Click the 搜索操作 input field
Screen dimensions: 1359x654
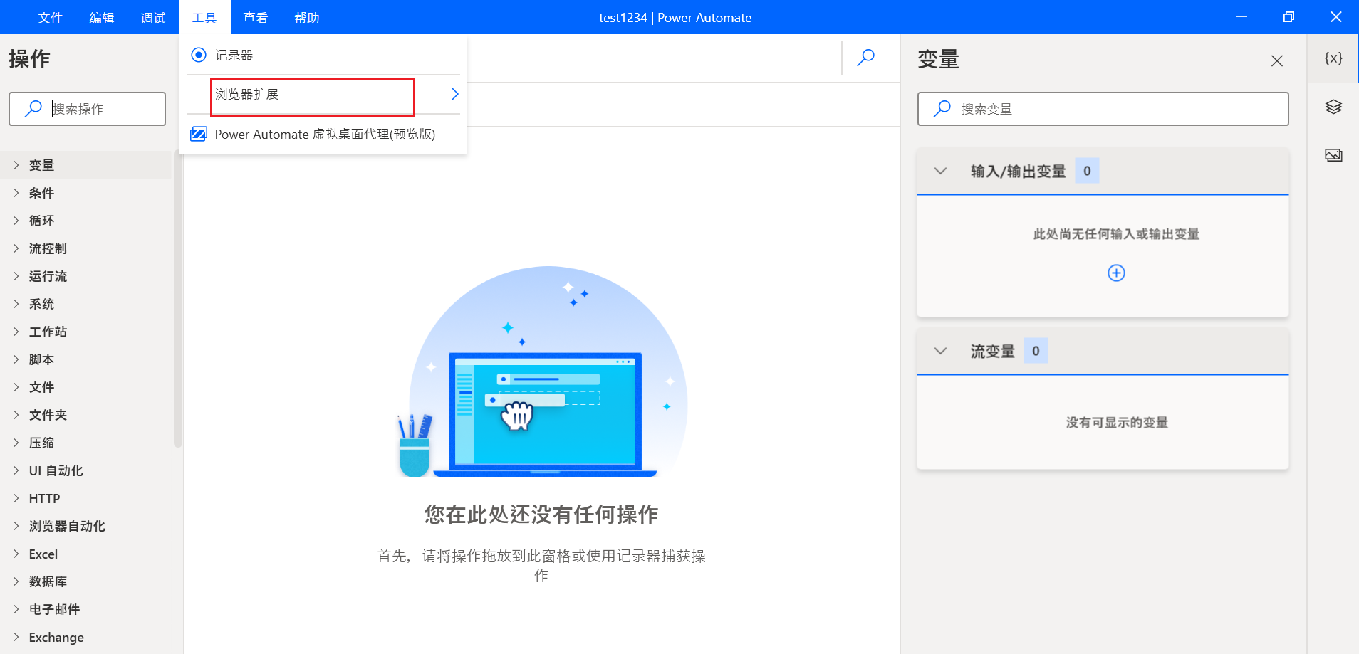87,109
